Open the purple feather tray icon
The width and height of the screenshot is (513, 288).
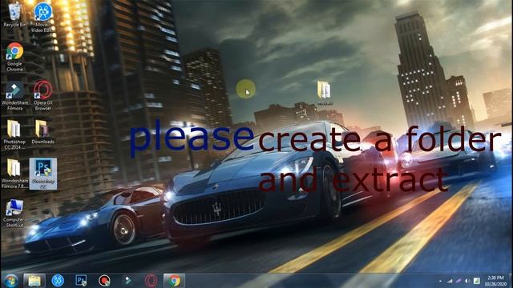pyautogui.click(x=458, y=281)
